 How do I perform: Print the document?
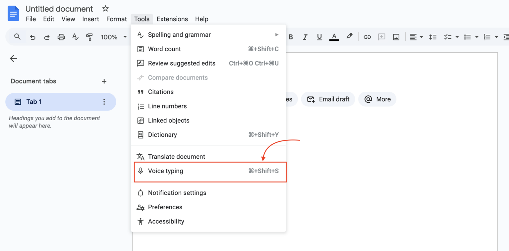(61, 37)
